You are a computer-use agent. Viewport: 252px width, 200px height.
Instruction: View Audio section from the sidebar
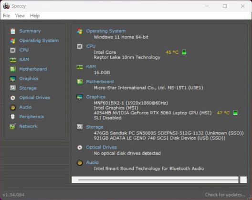[x=26, y=107]
